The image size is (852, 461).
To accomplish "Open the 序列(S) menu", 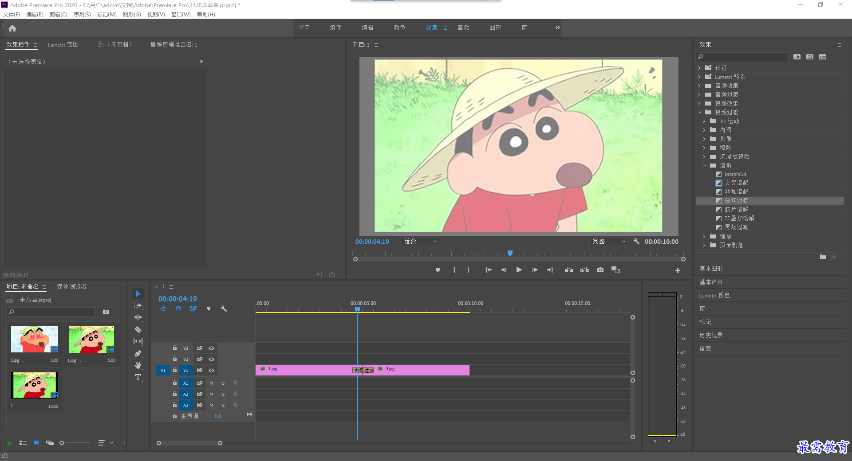I will [x=82, y=15].
